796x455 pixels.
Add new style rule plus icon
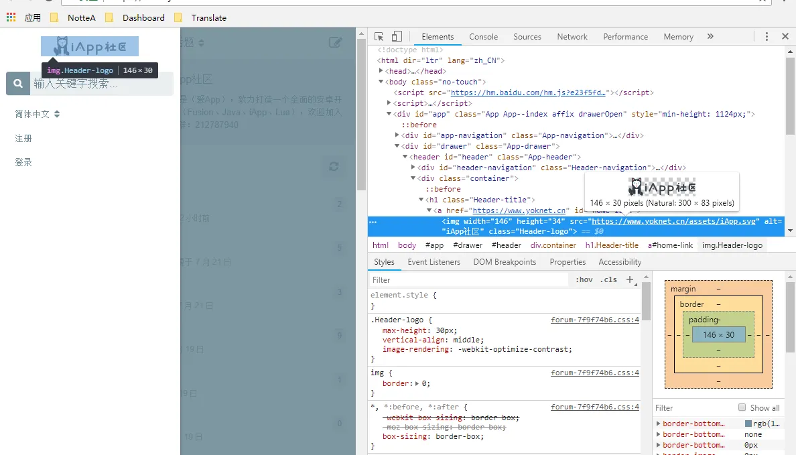pos(629,280)
